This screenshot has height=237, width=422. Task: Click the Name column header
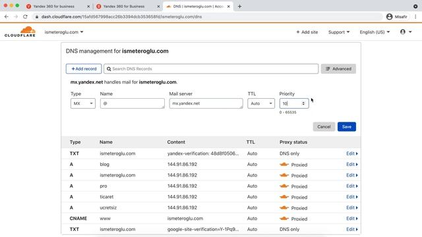coord(106,142)
